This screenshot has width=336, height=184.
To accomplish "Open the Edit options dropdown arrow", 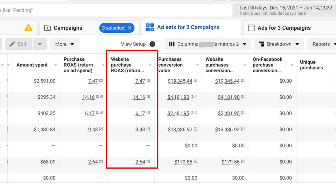I will point(40,44).
